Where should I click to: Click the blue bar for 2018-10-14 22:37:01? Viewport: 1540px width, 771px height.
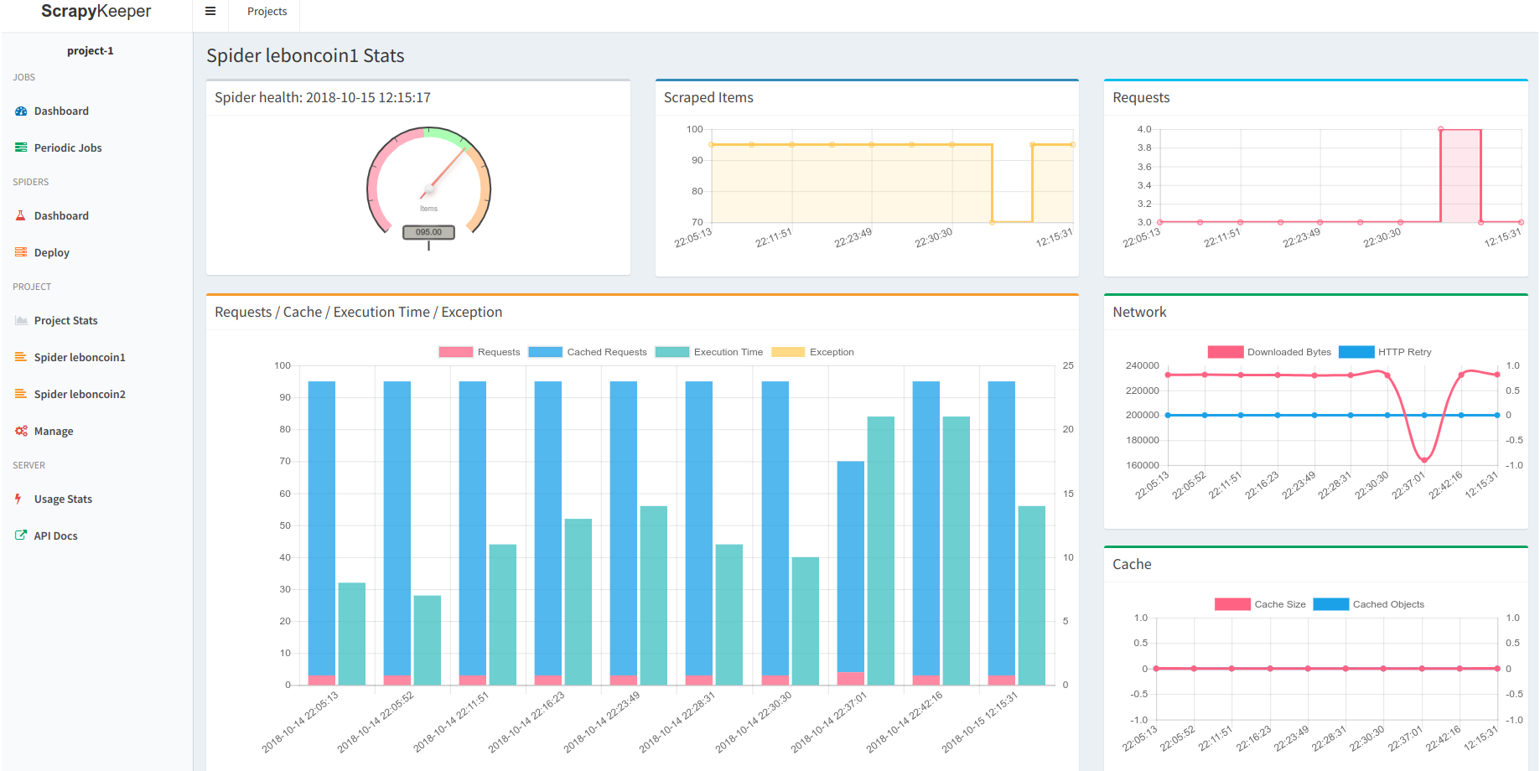[x=851, y=567]
